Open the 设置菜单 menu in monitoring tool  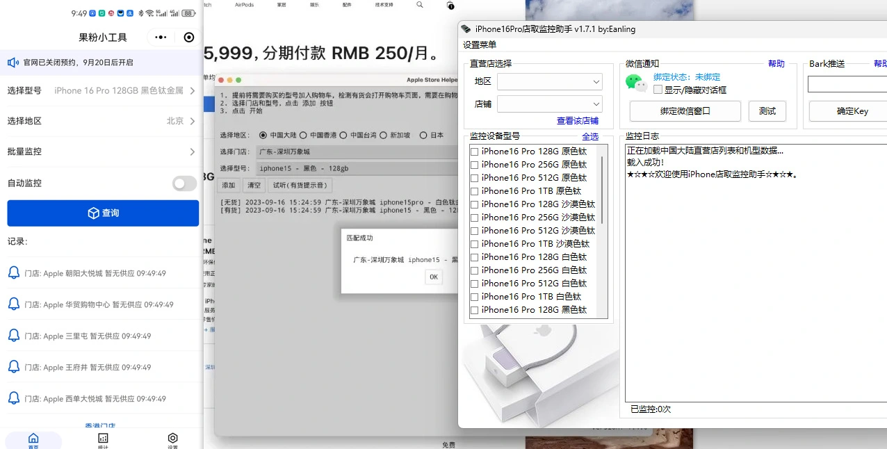[x=479, y=44]
